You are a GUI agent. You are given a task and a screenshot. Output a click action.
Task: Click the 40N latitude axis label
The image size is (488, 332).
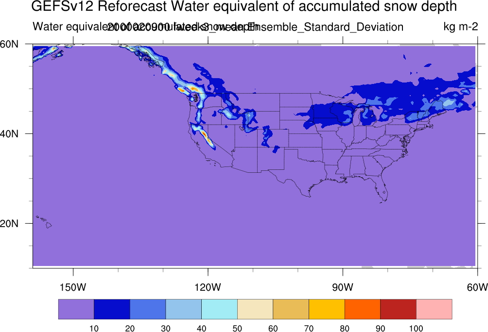click(9, 133)
